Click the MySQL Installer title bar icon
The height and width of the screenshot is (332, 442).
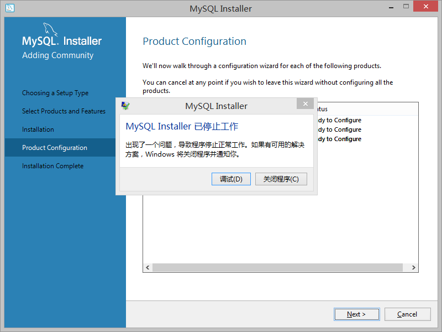[x=10, y=8]
